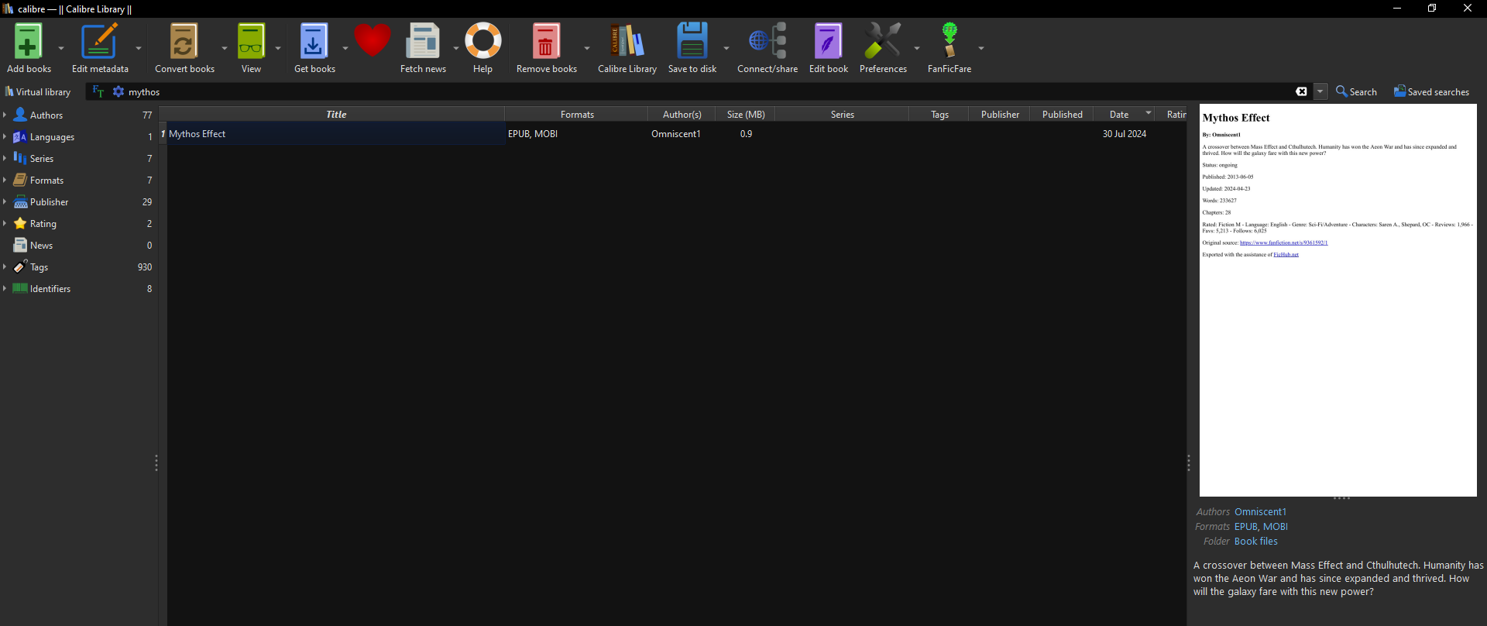Open the Book files folder link

point(1255,542)
